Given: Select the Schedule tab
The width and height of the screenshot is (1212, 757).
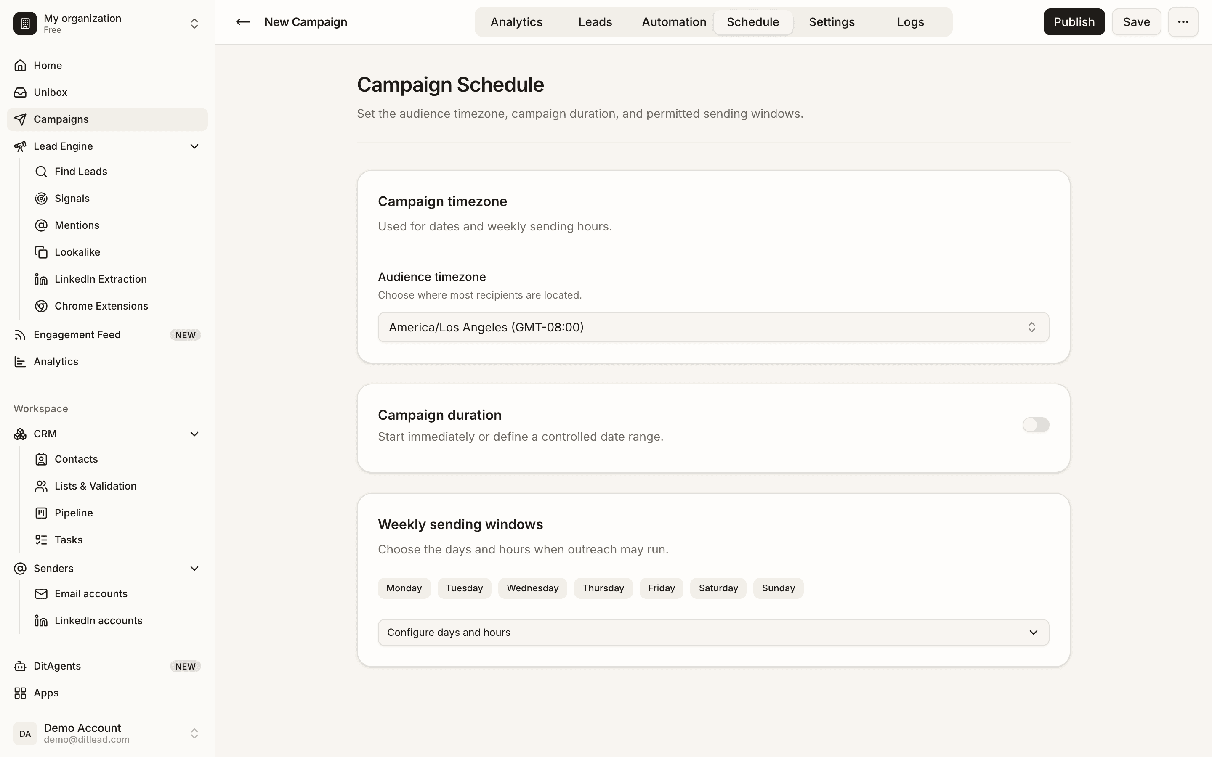Looking at the screenshot, I should pos(753,22).
